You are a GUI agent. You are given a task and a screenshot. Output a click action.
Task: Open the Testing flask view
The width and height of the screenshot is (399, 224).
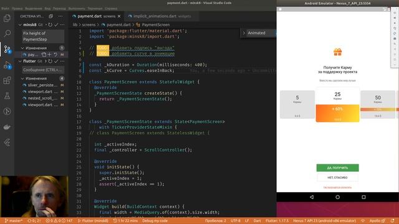click(x=7, y=96)
